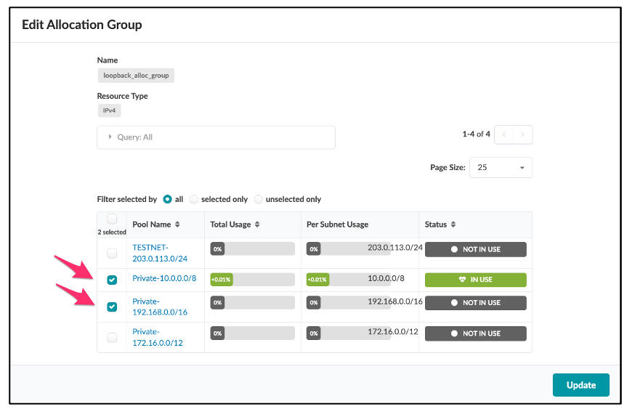Screen dimensions: 635x409
Task: Click NOT IN USE badge for 172.16.0.0/12
Action: point(475,333)
